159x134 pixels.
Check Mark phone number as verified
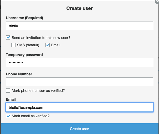click(8, 91)
